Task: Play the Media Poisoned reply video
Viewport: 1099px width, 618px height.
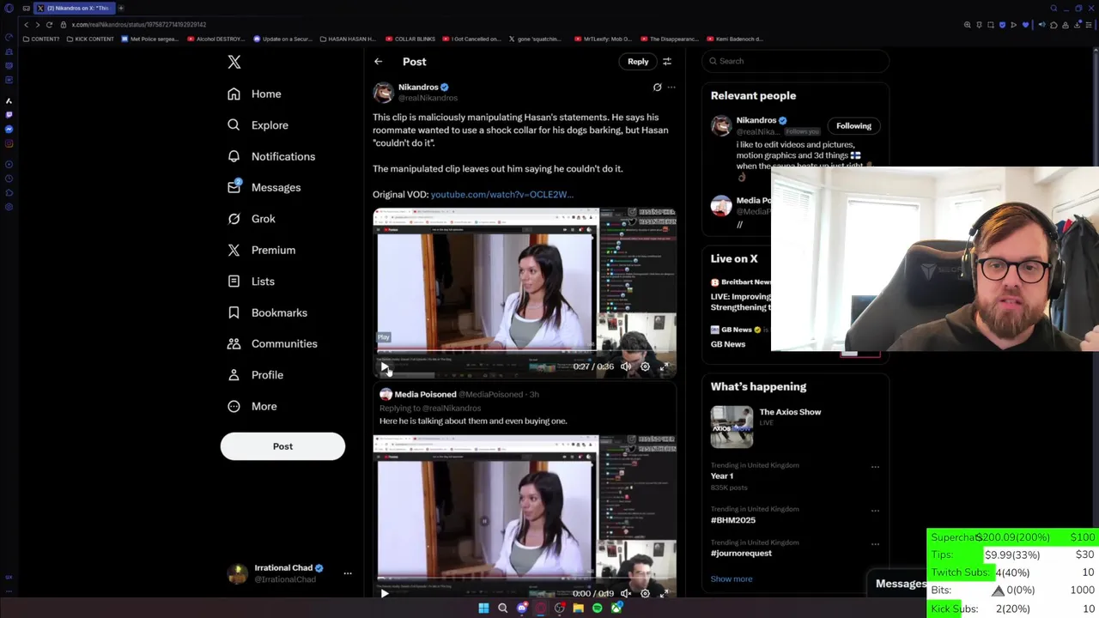Action: tap(384, 593)
